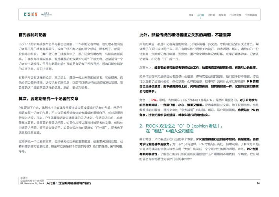Click PR Newswire Big Book footer text

point(32,184)
